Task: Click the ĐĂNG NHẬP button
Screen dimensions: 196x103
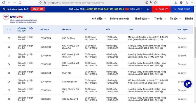Action: point(182,9)
